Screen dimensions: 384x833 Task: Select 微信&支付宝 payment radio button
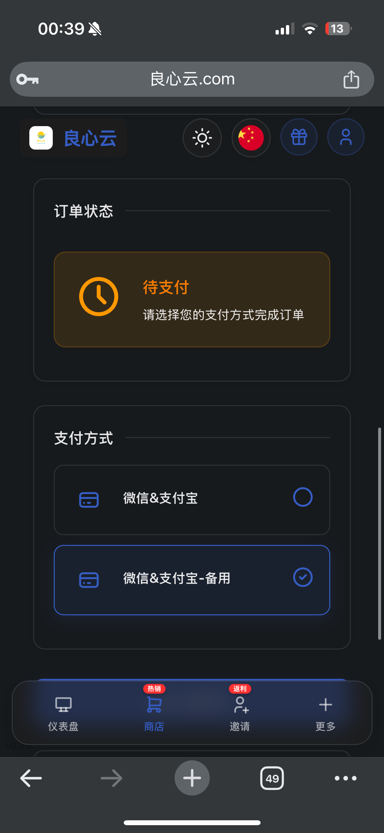tap(303, 497)
